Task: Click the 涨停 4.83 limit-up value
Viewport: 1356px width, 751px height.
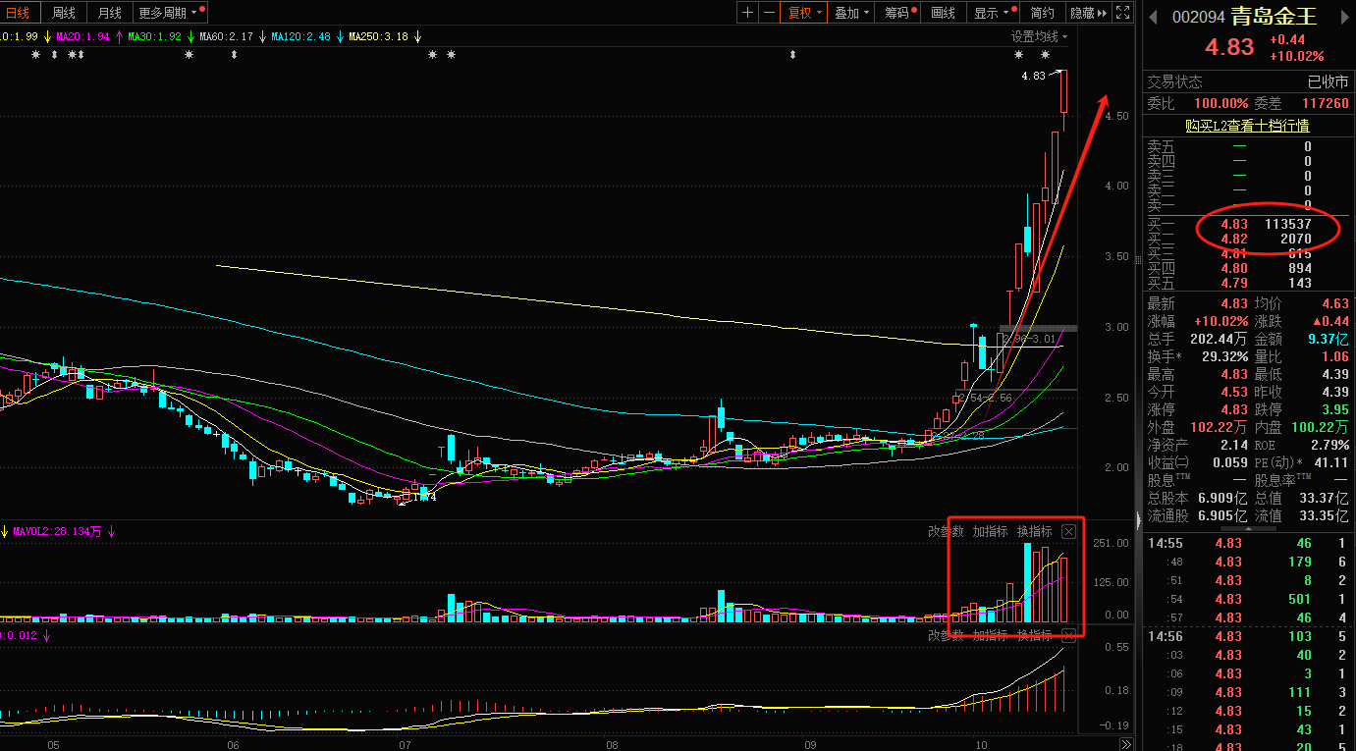Action: point(1234,409)
